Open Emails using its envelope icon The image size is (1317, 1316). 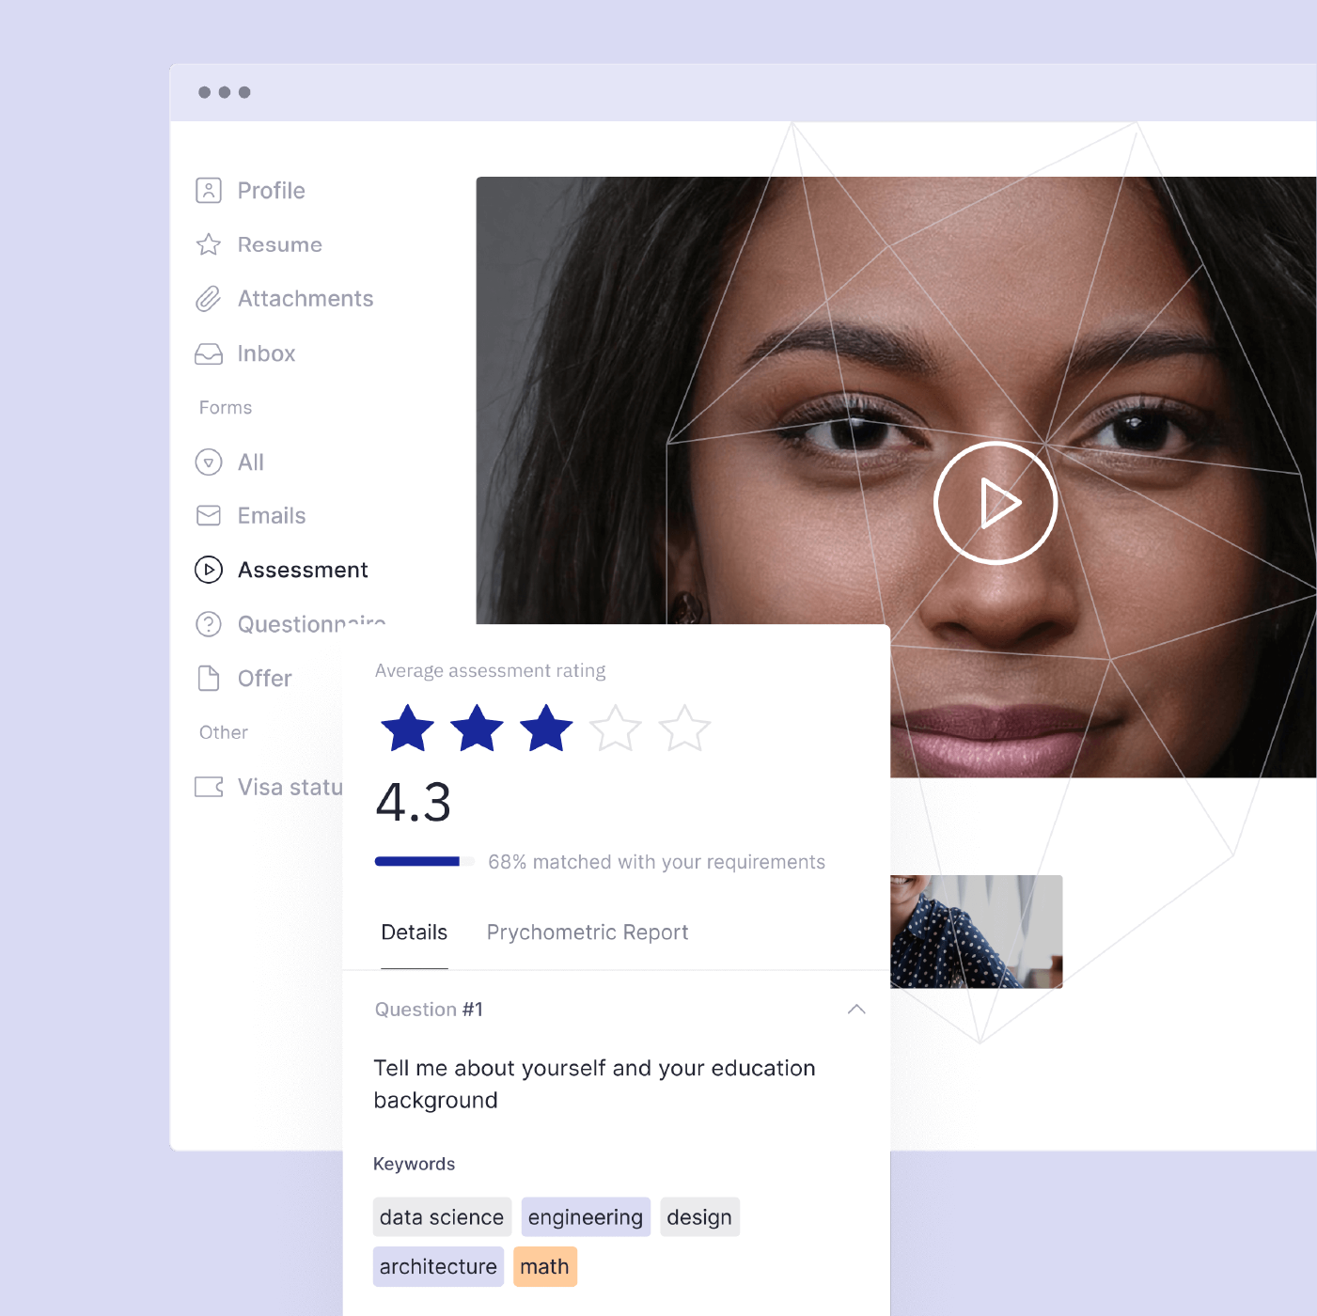click(208, 515)
